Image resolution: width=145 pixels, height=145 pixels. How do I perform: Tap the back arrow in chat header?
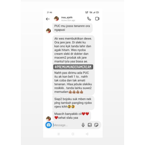[x=48, y=19]
